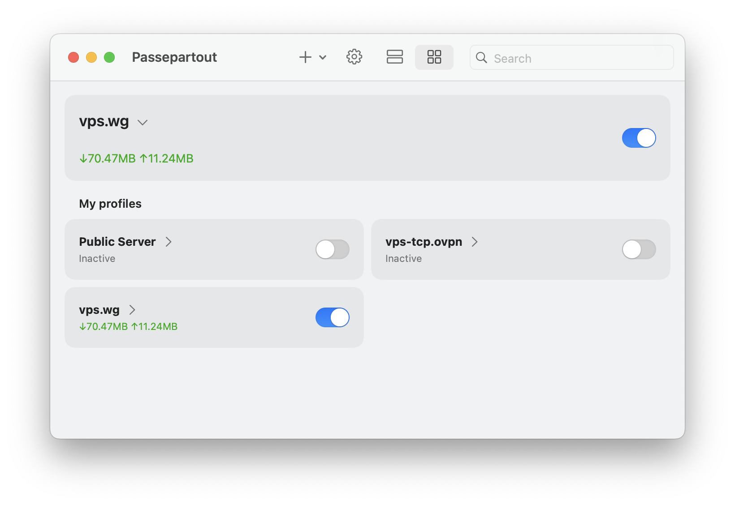Open the dropdown arrow beside the plus icon
Screen dimensions: 735x505
pyautogui.click(x=323, y=57)
